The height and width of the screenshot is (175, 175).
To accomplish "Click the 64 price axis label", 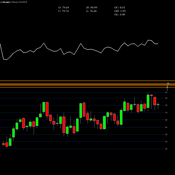I will 166,127.
